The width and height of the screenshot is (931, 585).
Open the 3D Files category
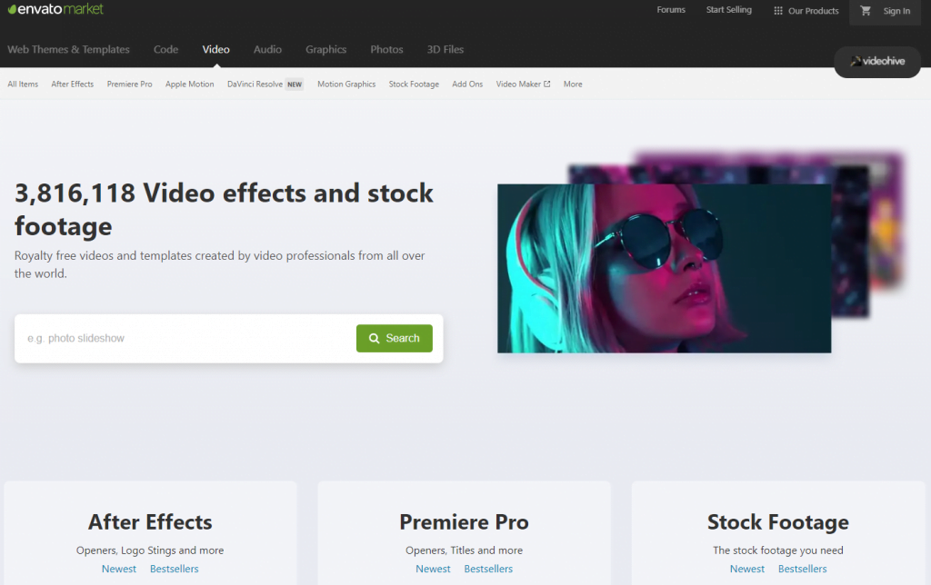pos(445,49)
